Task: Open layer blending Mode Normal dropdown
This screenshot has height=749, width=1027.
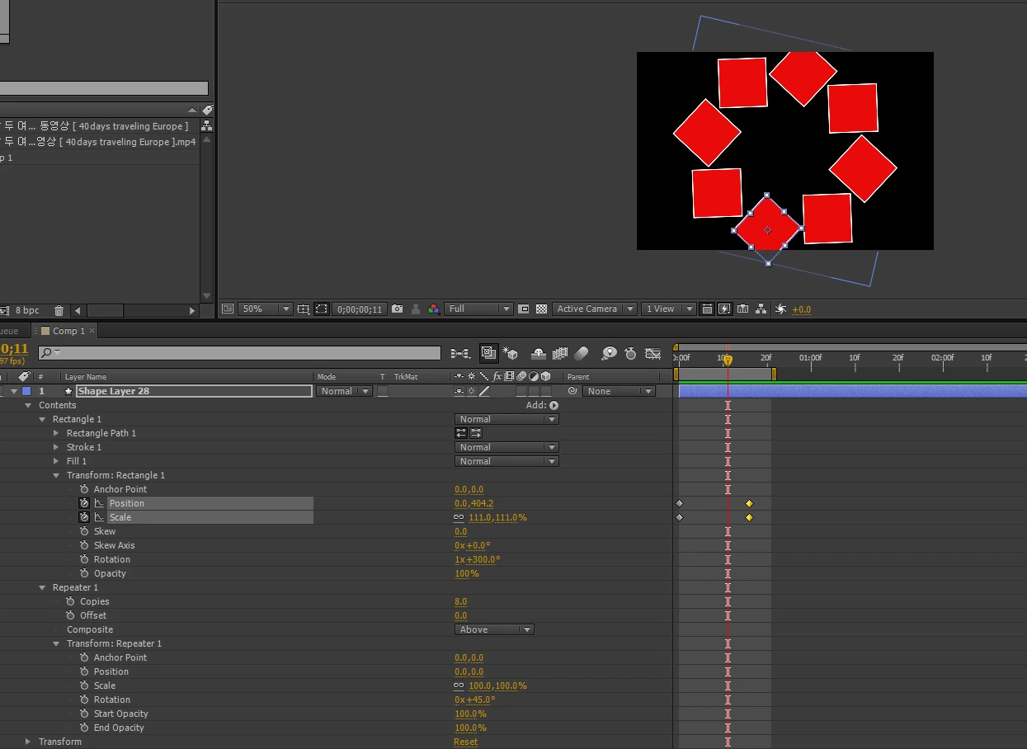Action: pyautogui.click(x=344, y=391)
